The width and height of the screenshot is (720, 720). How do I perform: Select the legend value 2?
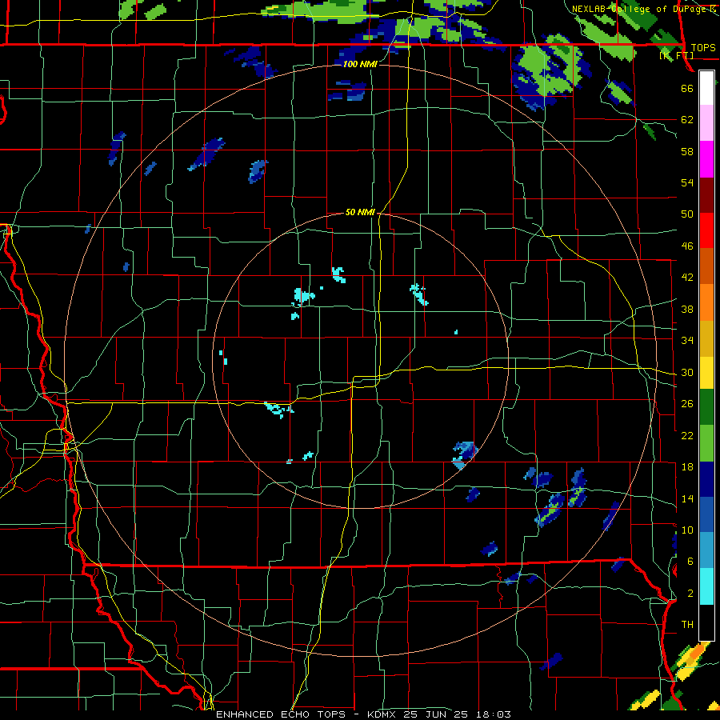click(690, 593)
